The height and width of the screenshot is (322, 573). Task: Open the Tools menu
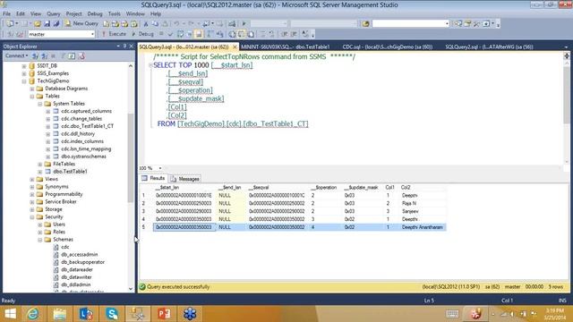point(114,14)
